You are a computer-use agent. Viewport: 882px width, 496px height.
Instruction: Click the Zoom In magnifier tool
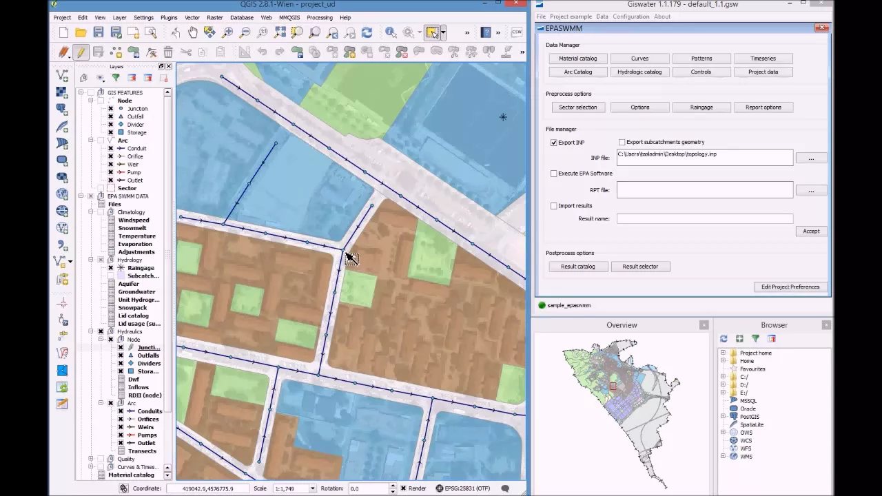(x=227, y=32)
